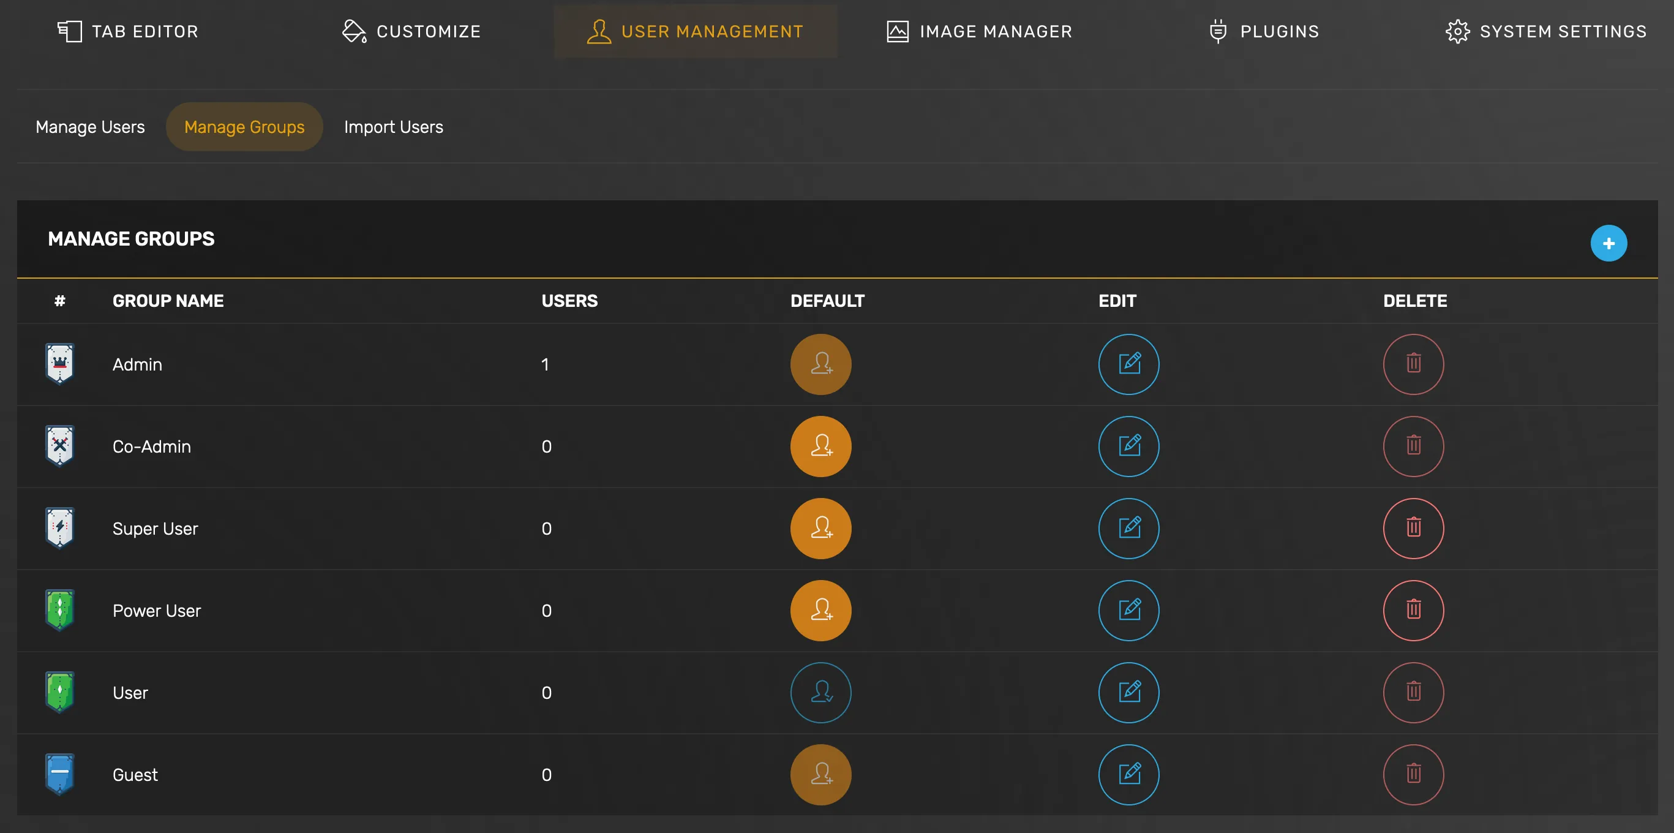The image size is (1674, 833).
Task: Select the Super User shield badge icon
Action: 60,528
